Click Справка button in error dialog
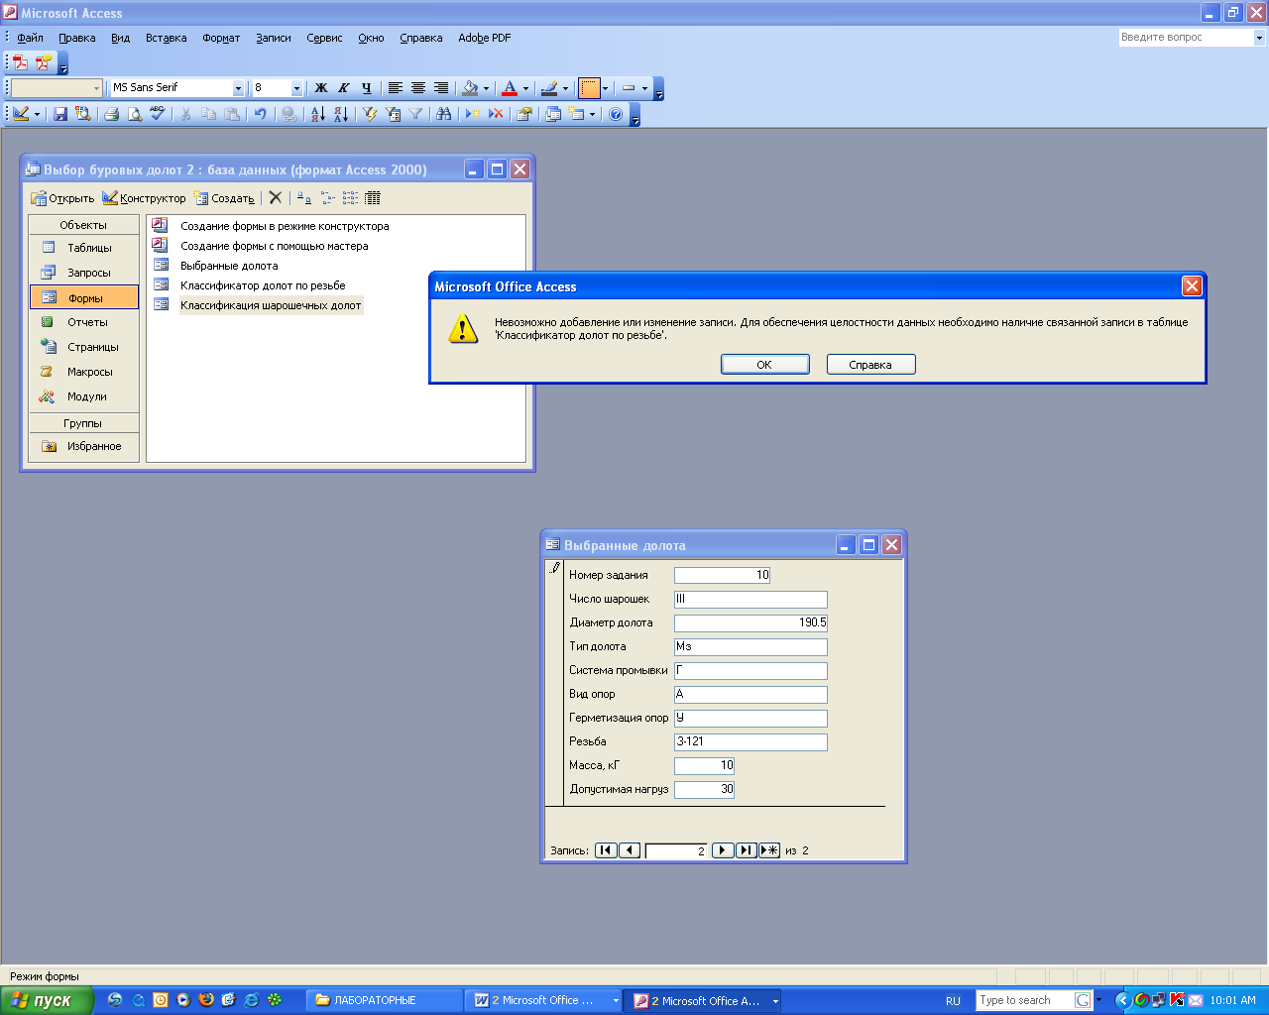 (x=870, y=365)
